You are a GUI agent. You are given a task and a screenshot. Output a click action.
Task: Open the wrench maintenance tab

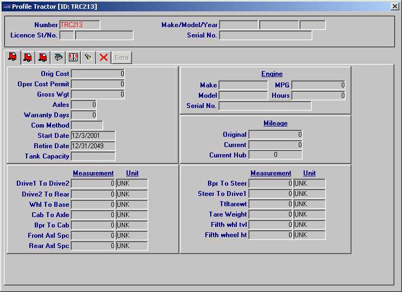coord(88,58)
